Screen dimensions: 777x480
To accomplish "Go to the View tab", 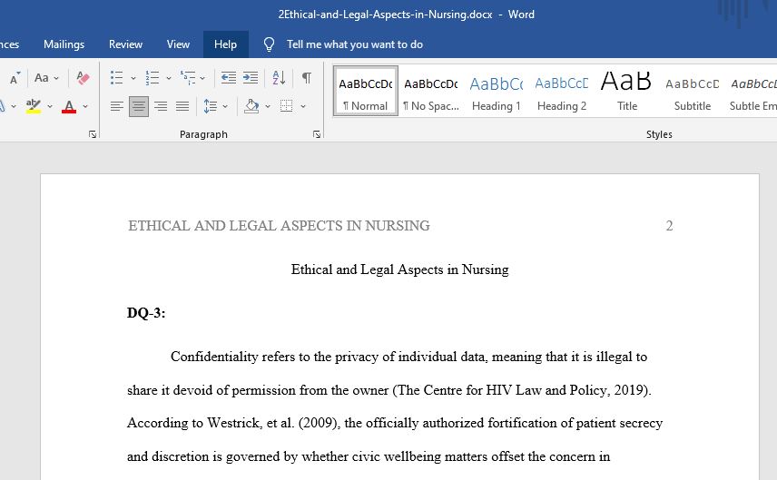I will pyautogui.click(x=179, y=44).
